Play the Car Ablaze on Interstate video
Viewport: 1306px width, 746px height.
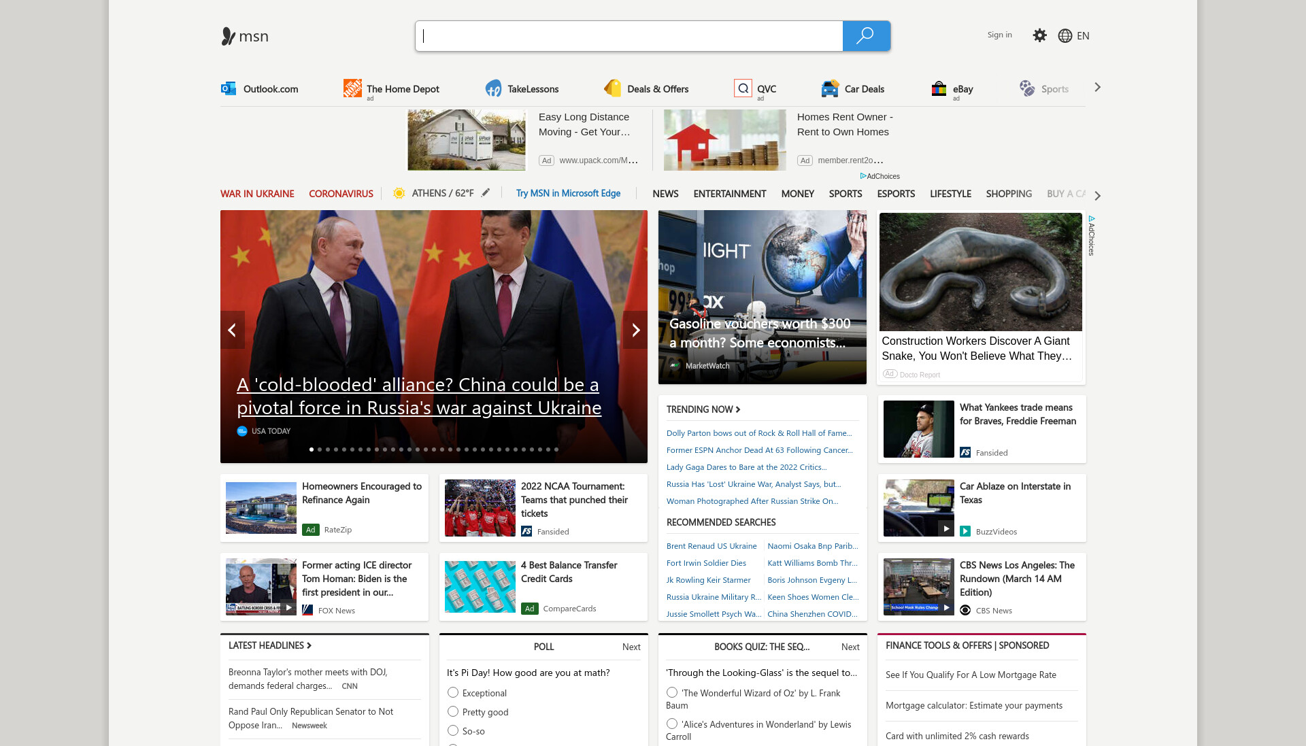tap(945, 528)
